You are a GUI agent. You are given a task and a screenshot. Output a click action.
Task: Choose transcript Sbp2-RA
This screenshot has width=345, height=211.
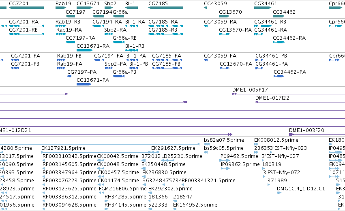click(115, 30)
